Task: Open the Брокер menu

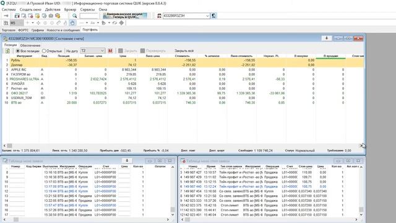Action: pos(70,9)
